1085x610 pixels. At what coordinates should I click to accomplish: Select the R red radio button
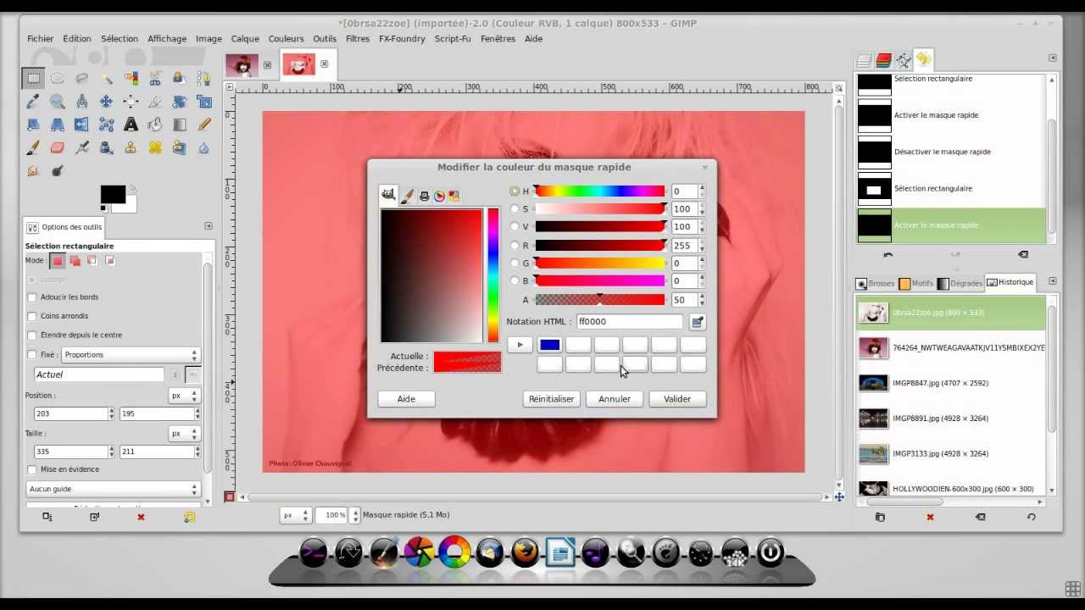pyautogui.click(x=515, y=246)
